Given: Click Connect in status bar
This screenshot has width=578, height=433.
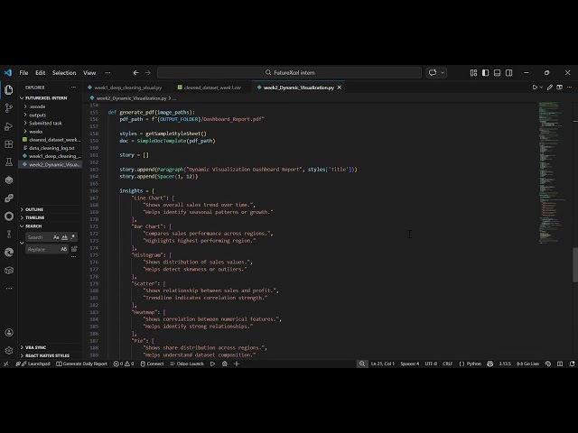Looking at the screenshot, I should 153,364.
